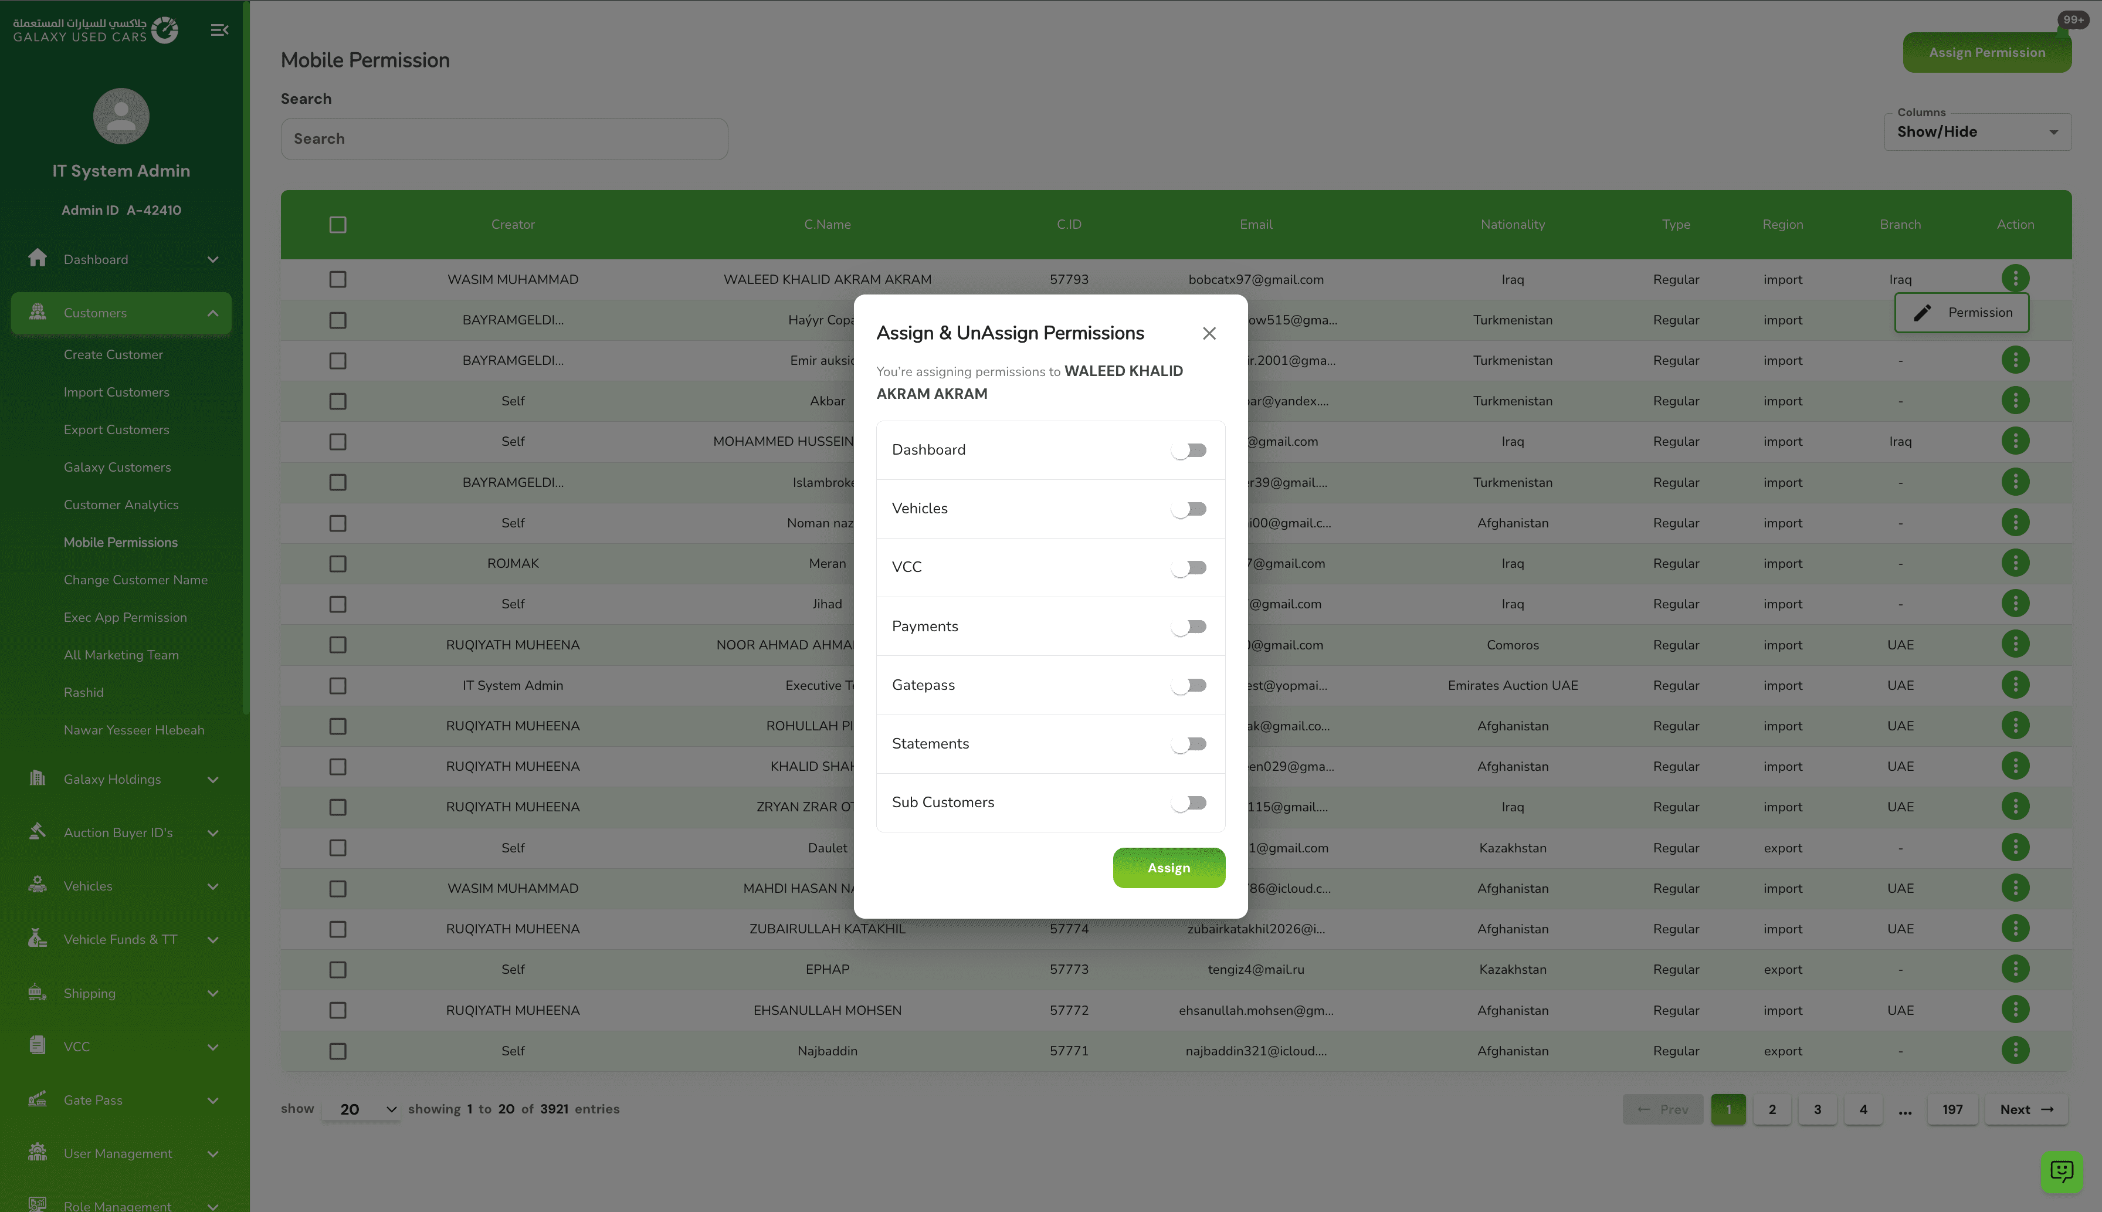Check the select-all checkbox in table header
Viewport: 2102px width, 1212px height.
[338, 225]
